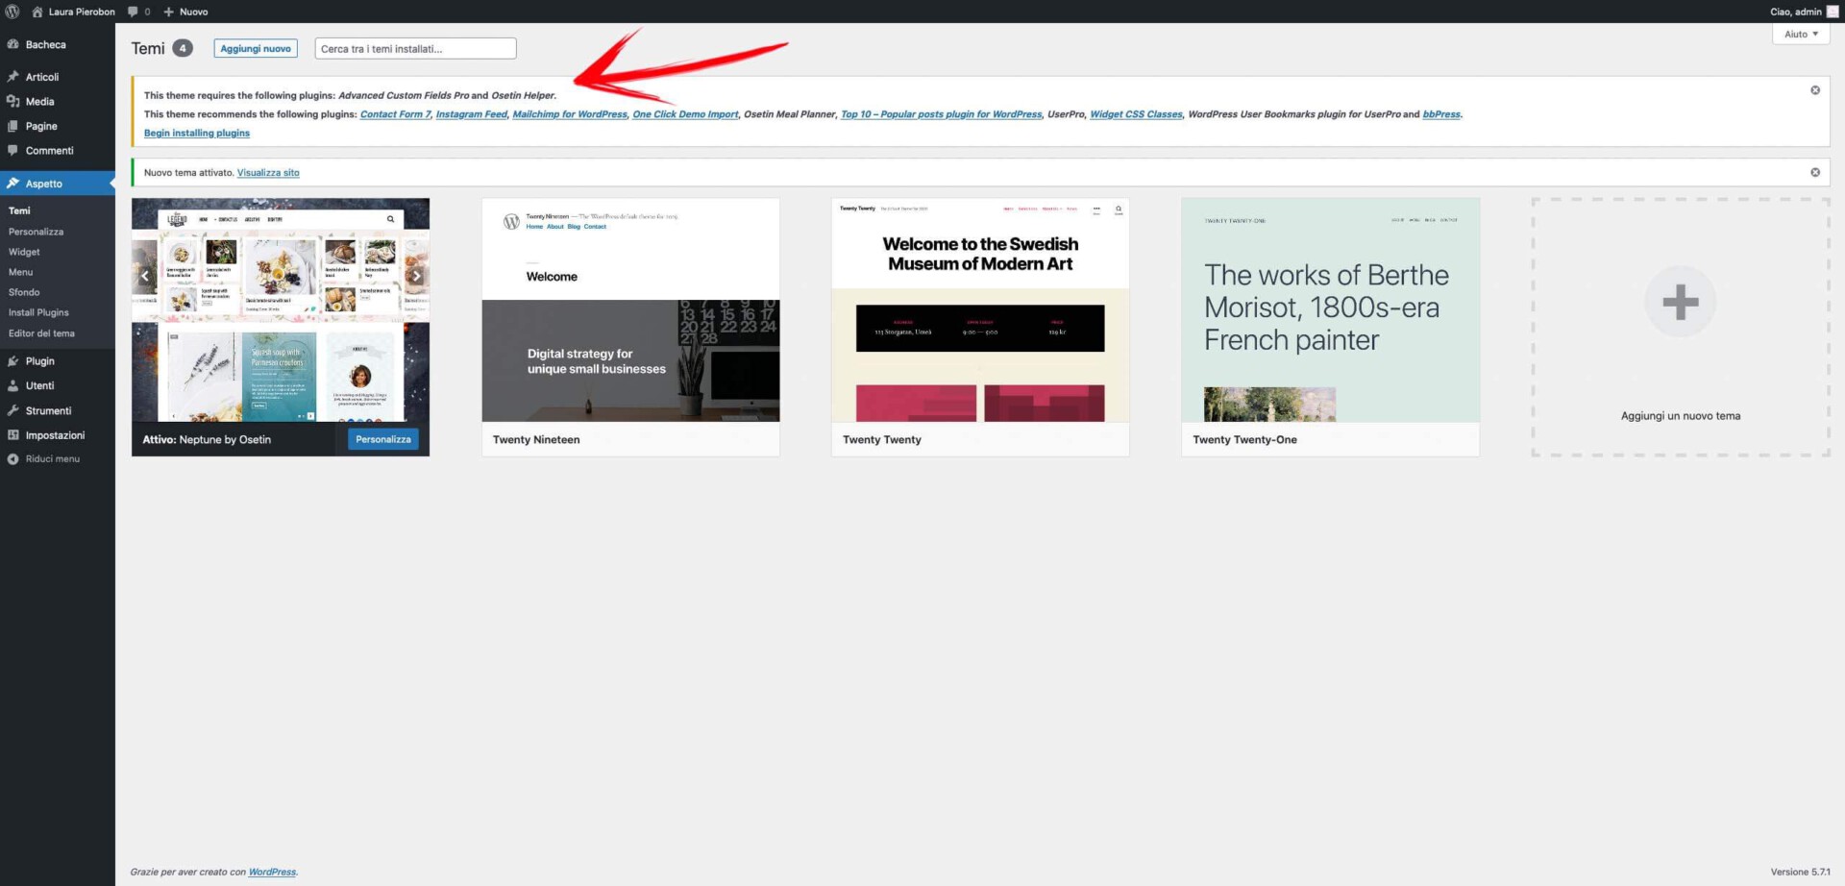Viewport: 1845px width, 886px height.
Task: Click the Begin installing plugins link
Action: click(197, 133)
